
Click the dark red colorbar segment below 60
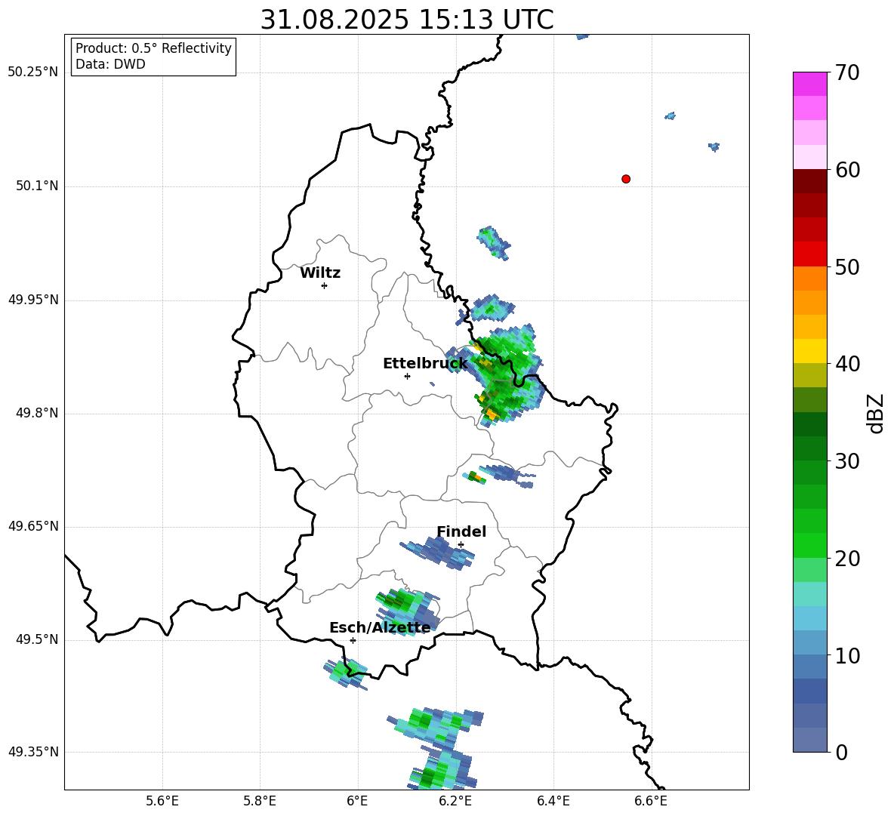(x=809, y=181)
